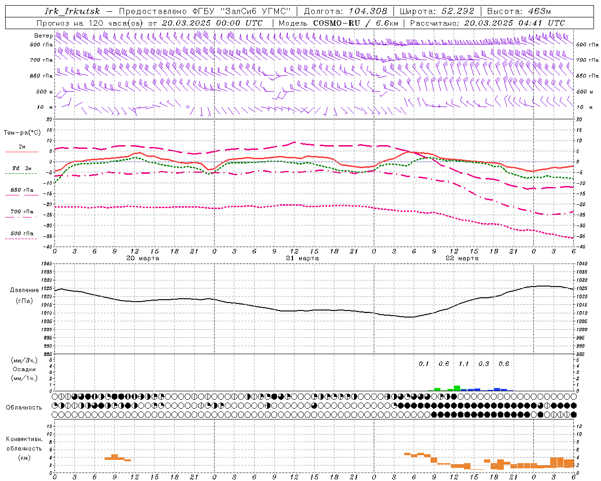Select the text Предоставлено ФГБУ "ЗапСиб УГМС"

tap(205, 11)
